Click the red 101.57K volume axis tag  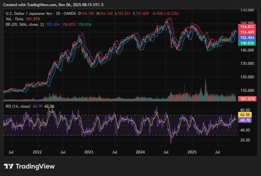[x=247, y=99]
